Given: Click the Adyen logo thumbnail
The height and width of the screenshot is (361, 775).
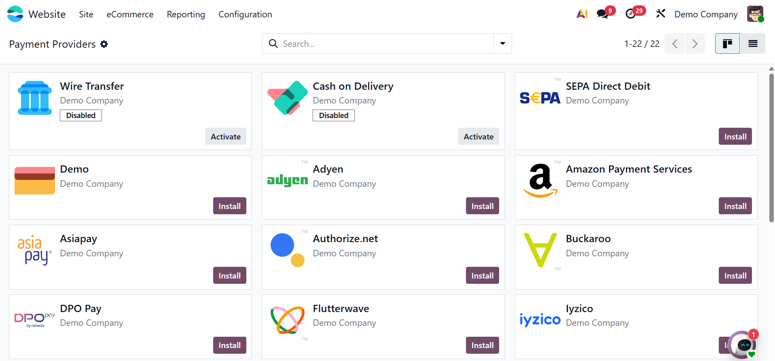Looking at the screenshot, I should (288, 180).
